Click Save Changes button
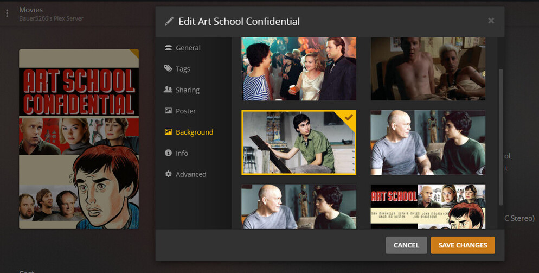The width and height of the screenshot is (539, 273). (x=463, y=245)
